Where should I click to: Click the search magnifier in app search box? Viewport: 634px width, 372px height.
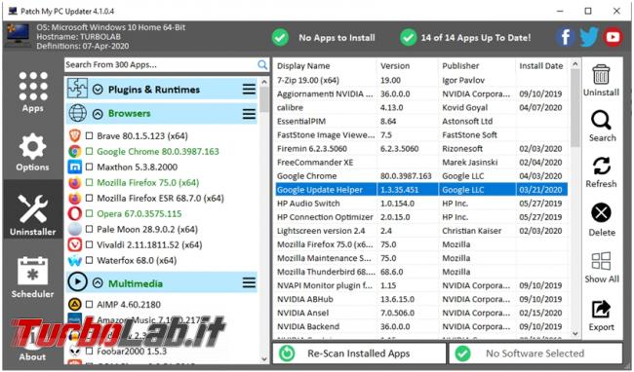click(x=262, y=64)
